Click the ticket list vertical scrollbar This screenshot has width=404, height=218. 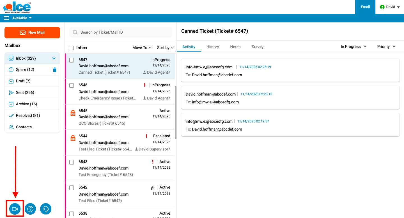coord(176,112)
